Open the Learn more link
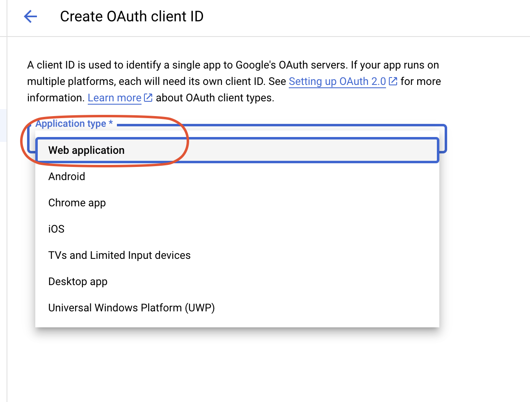Screen dimensions: 530x402 [114, 98]
